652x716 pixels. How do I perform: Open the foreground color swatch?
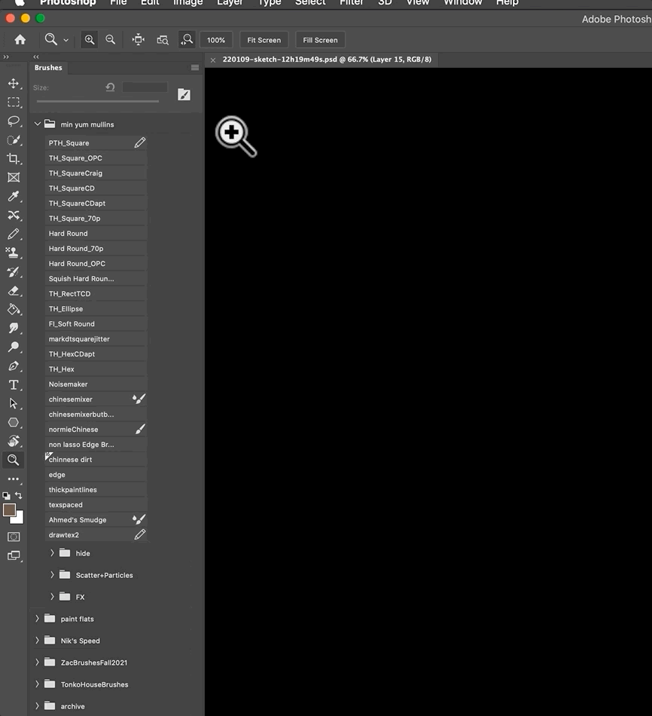point(9,510)
